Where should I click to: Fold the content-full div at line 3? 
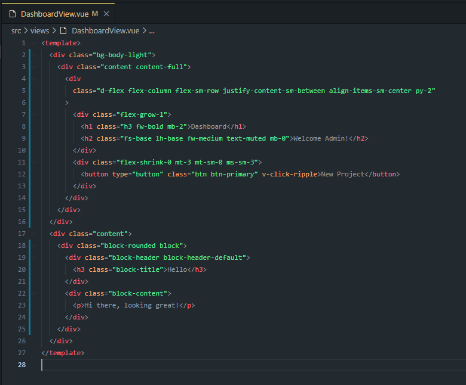click(35, 67)
